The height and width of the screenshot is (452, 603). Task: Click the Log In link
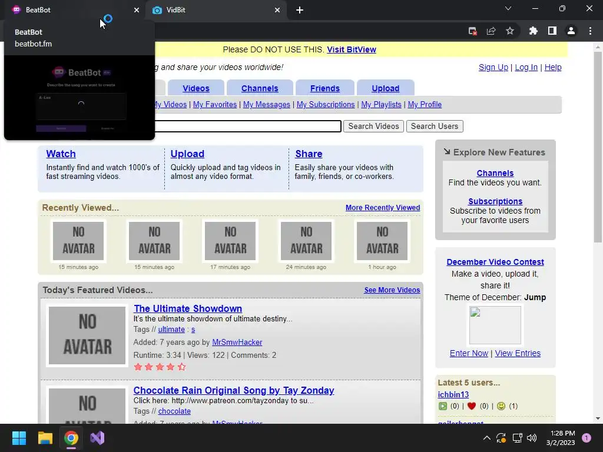pyautogui.click(x=526, y=67)
